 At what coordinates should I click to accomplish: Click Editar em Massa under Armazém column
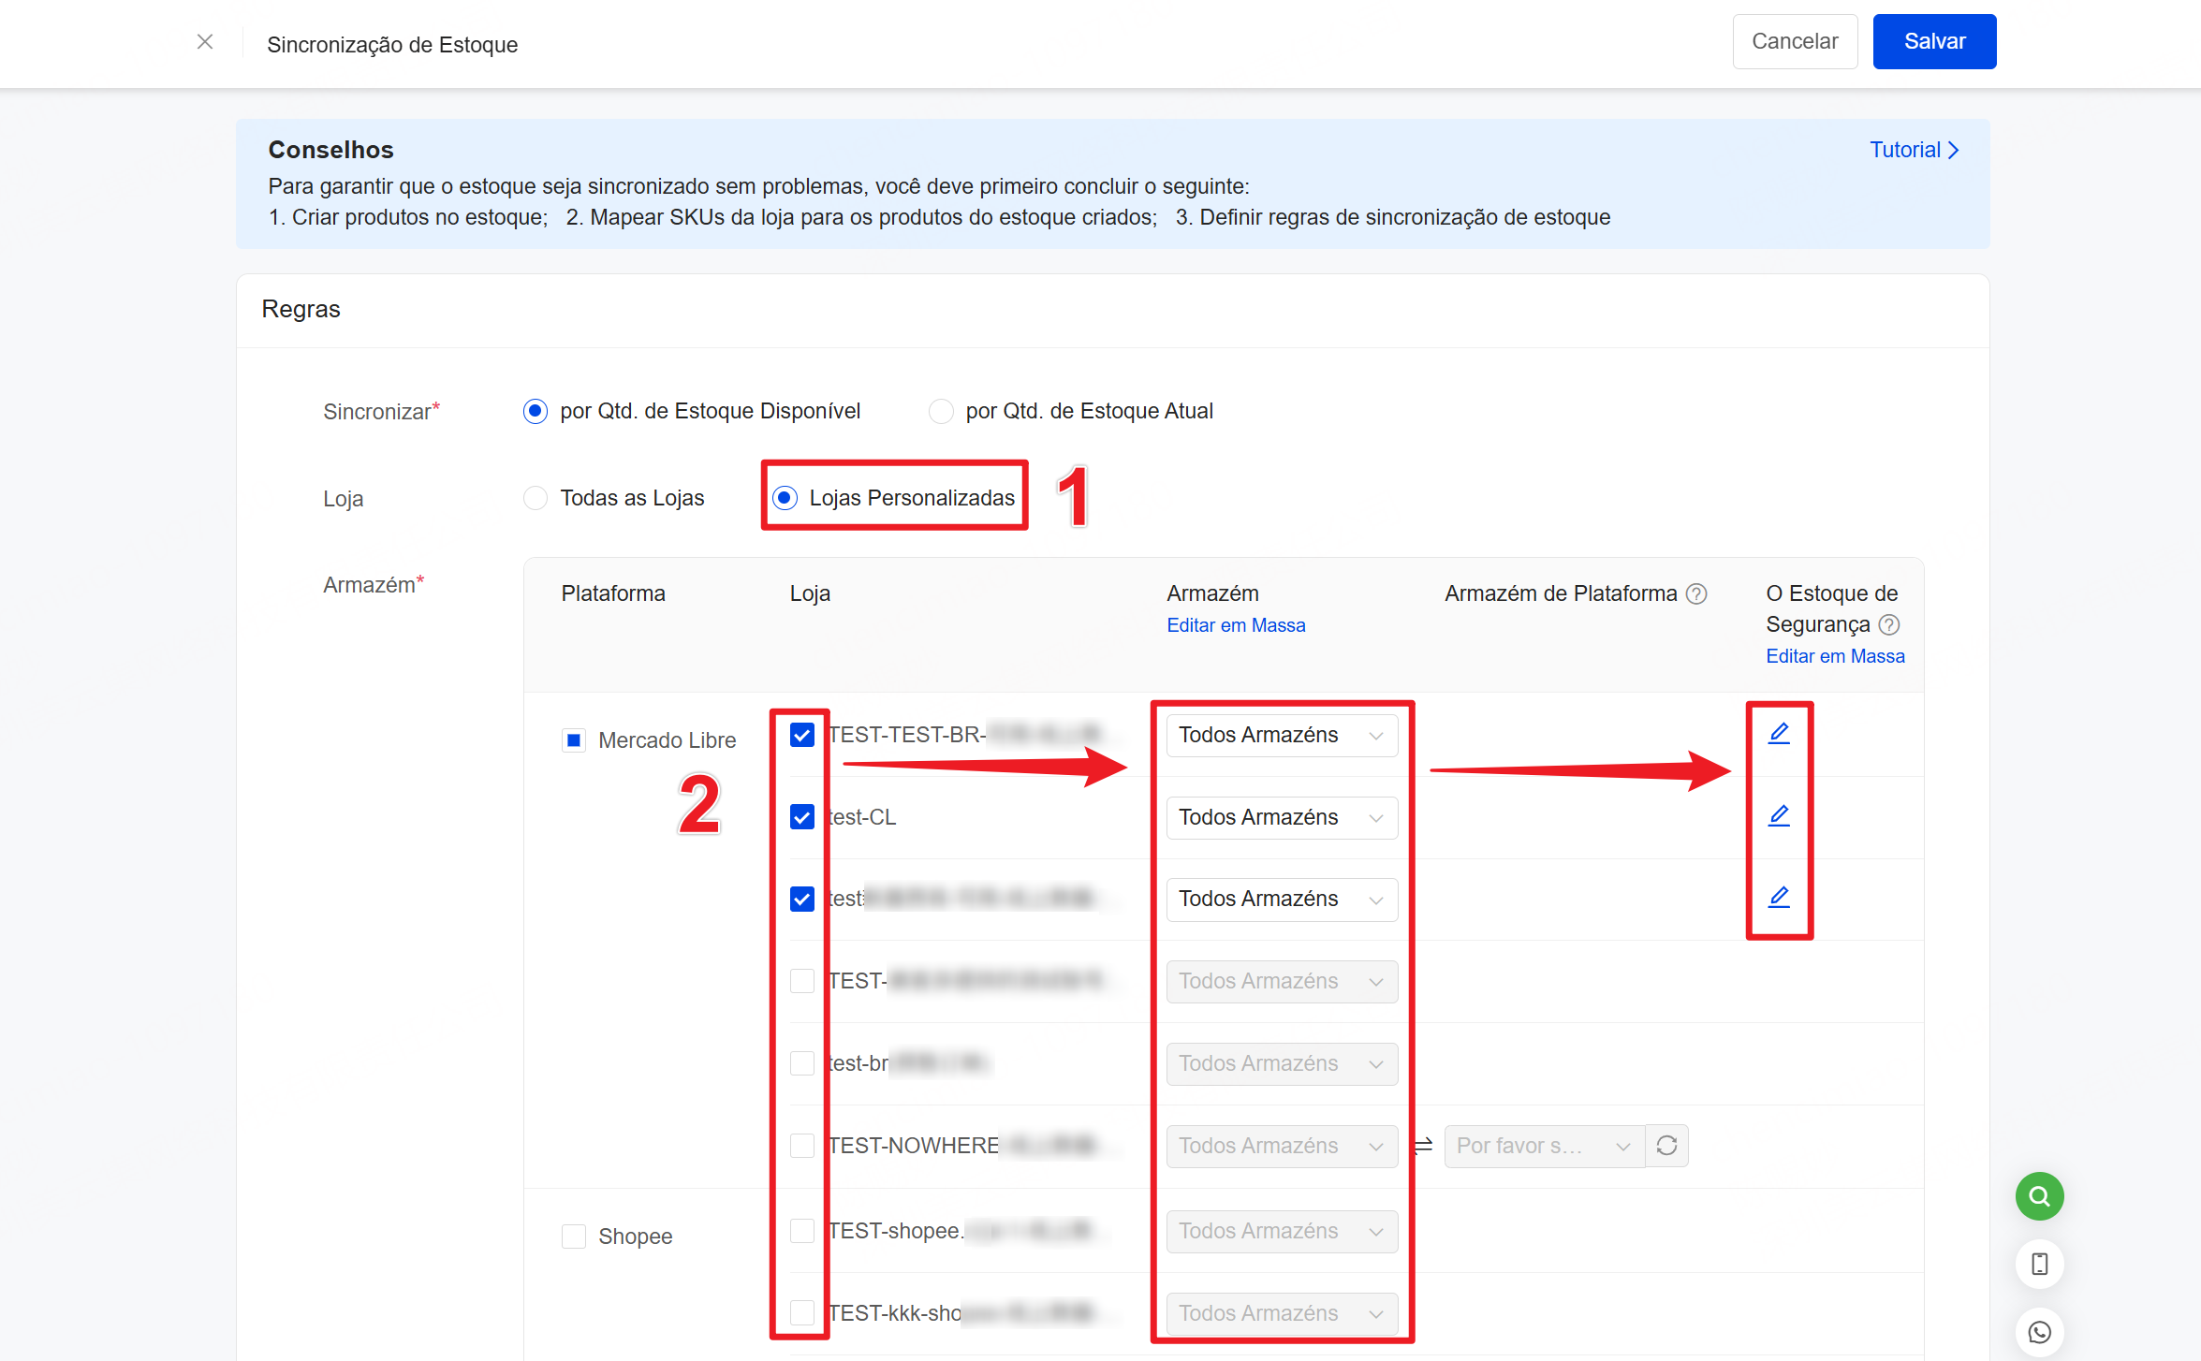pos(1236,625)
